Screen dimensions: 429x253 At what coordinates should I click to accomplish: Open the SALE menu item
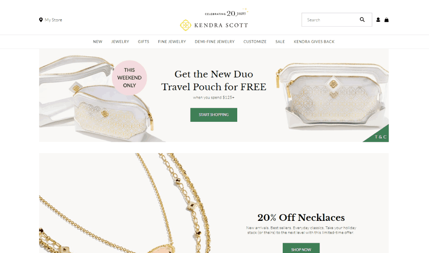coord(280,42)
